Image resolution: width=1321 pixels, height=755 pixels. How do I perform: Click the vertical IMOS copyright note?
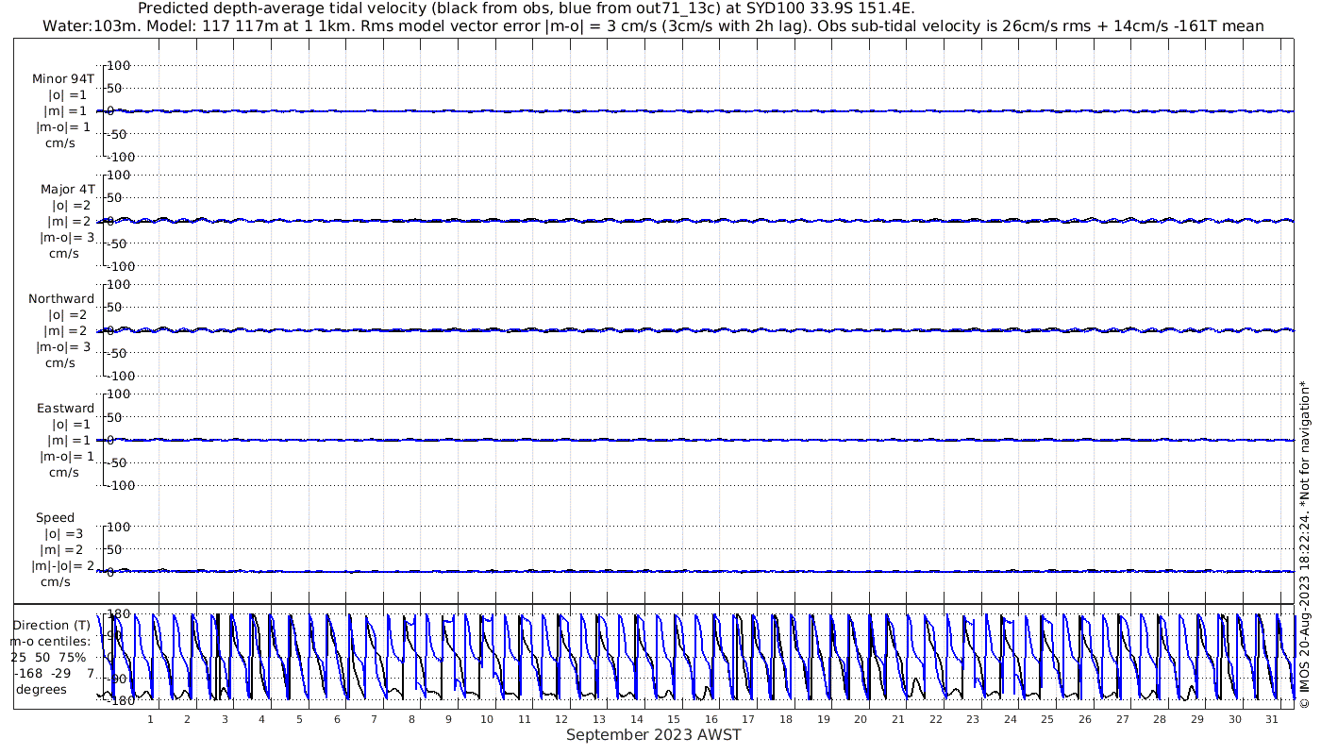click(1305, 544)
